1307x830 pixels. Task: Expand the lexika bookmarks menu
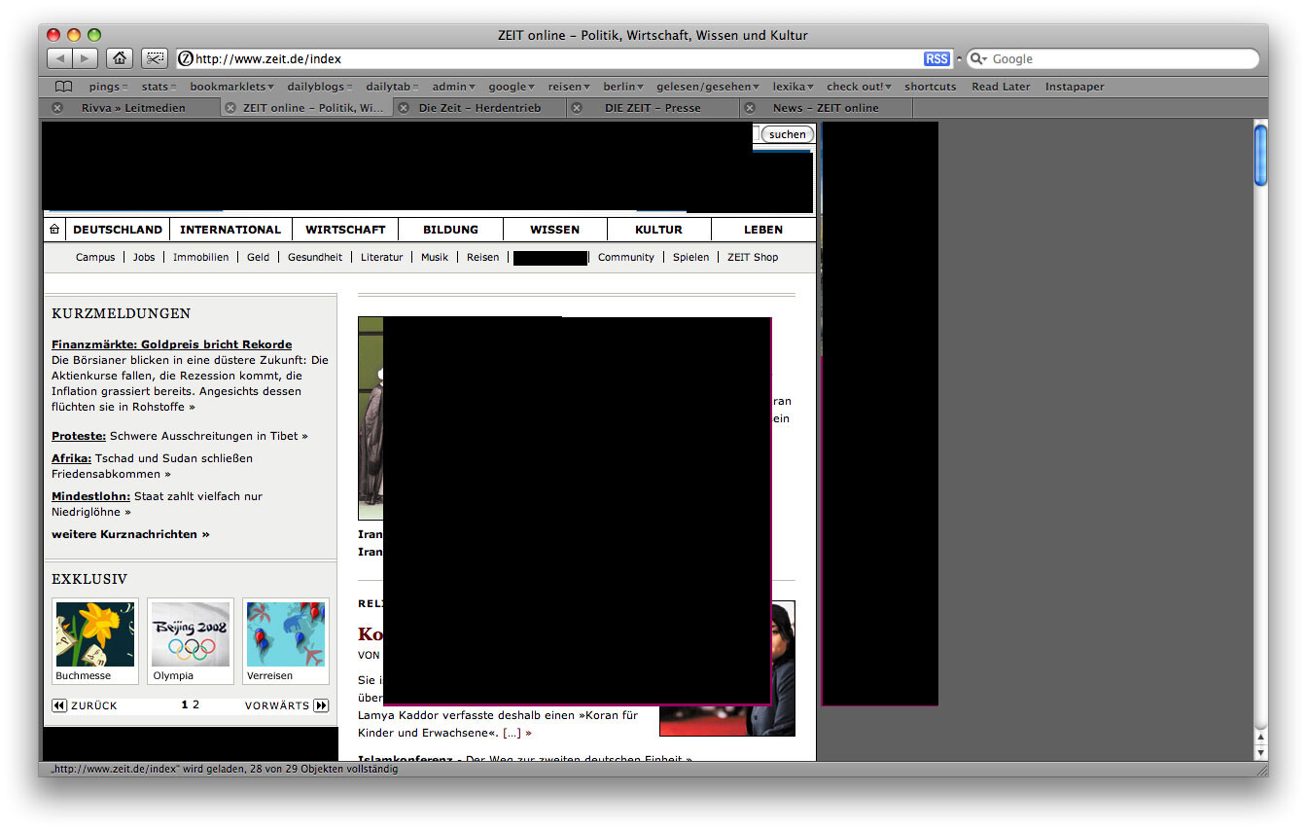(x=794, y=87)
